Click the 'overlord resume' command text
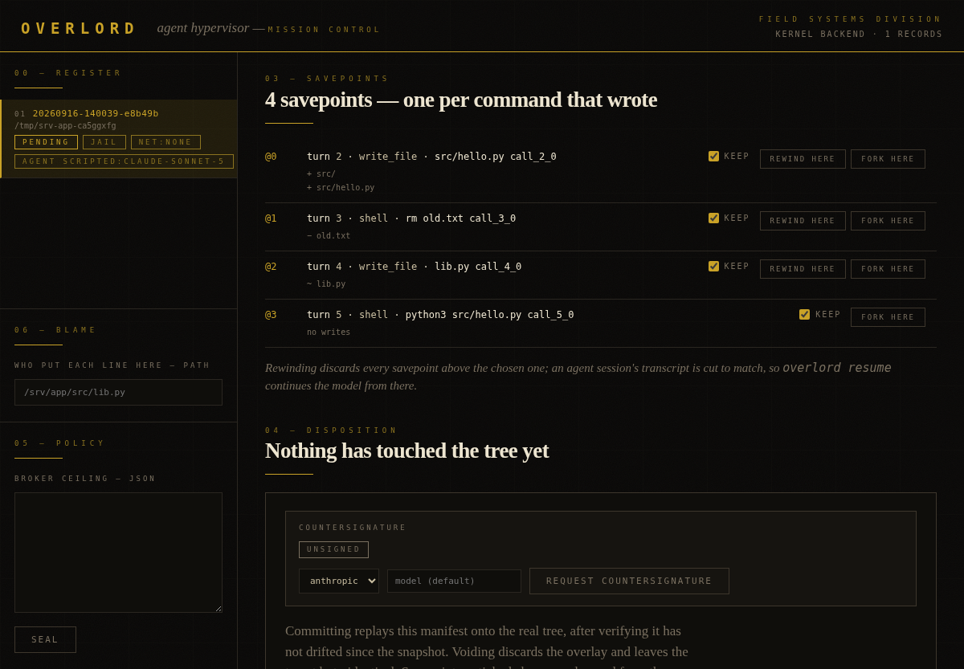 pyautogui.click(x=836, y=368)
